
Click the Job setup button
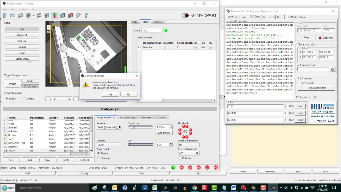(x=22, y=29)
